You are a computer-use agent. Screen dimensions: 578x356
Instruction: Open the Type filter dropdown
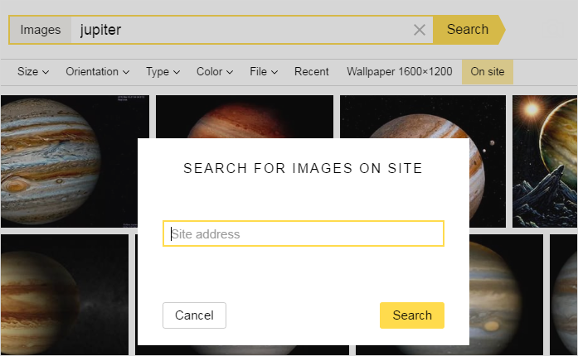click(163, 71)
